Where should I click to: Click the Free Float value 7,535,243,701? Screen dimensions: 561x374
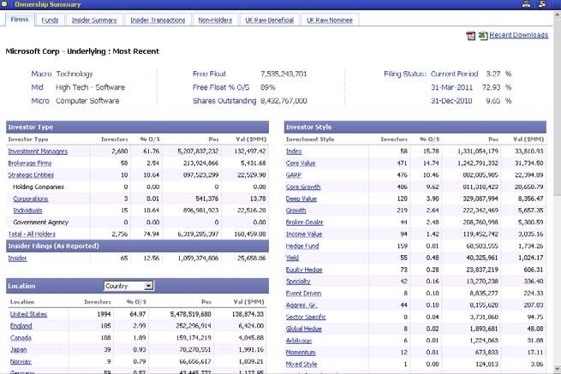(x=283, y=74)
